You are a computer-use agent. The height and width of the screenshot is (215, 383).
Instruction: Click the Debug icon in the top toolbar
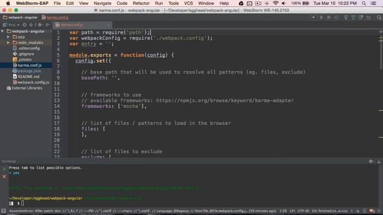point(329,17)
